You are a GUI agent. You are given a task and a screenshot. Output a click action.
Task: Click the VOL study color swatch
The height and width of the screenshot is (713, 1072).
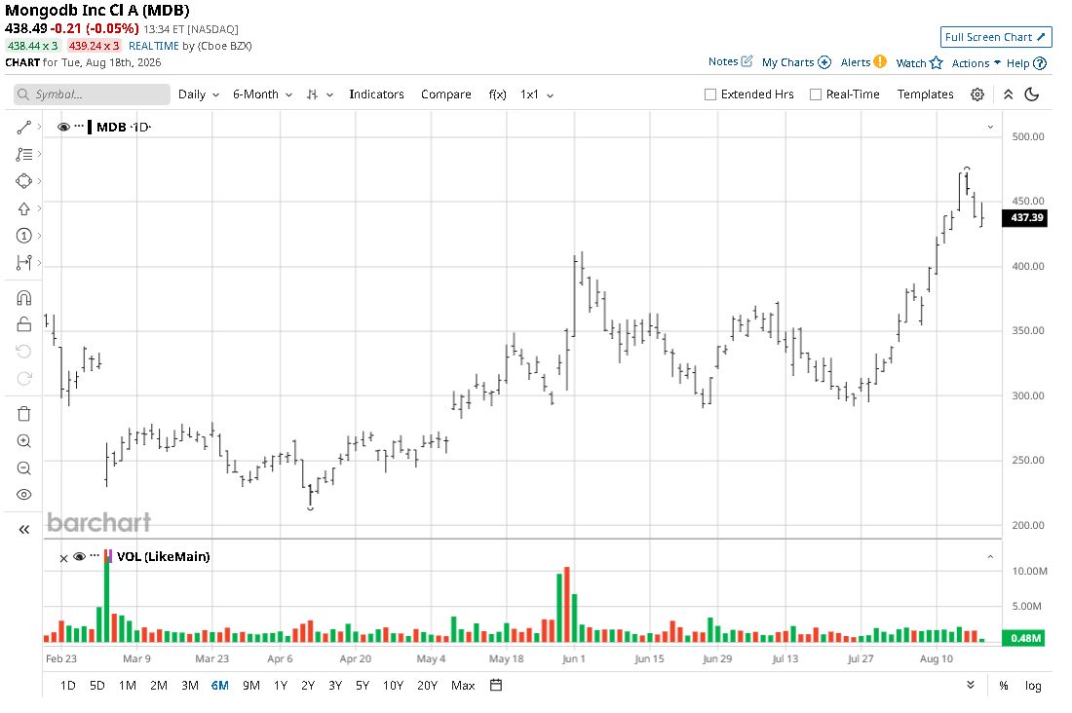108,556
